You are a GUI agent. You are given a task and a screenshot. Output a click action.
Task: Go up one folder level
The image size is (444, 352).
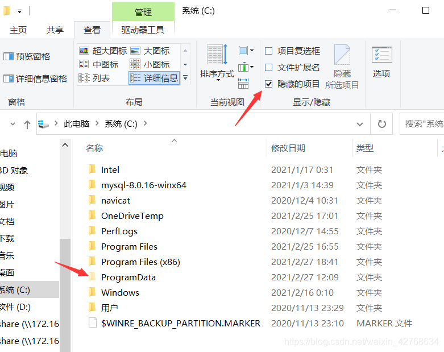coord(27,125)
